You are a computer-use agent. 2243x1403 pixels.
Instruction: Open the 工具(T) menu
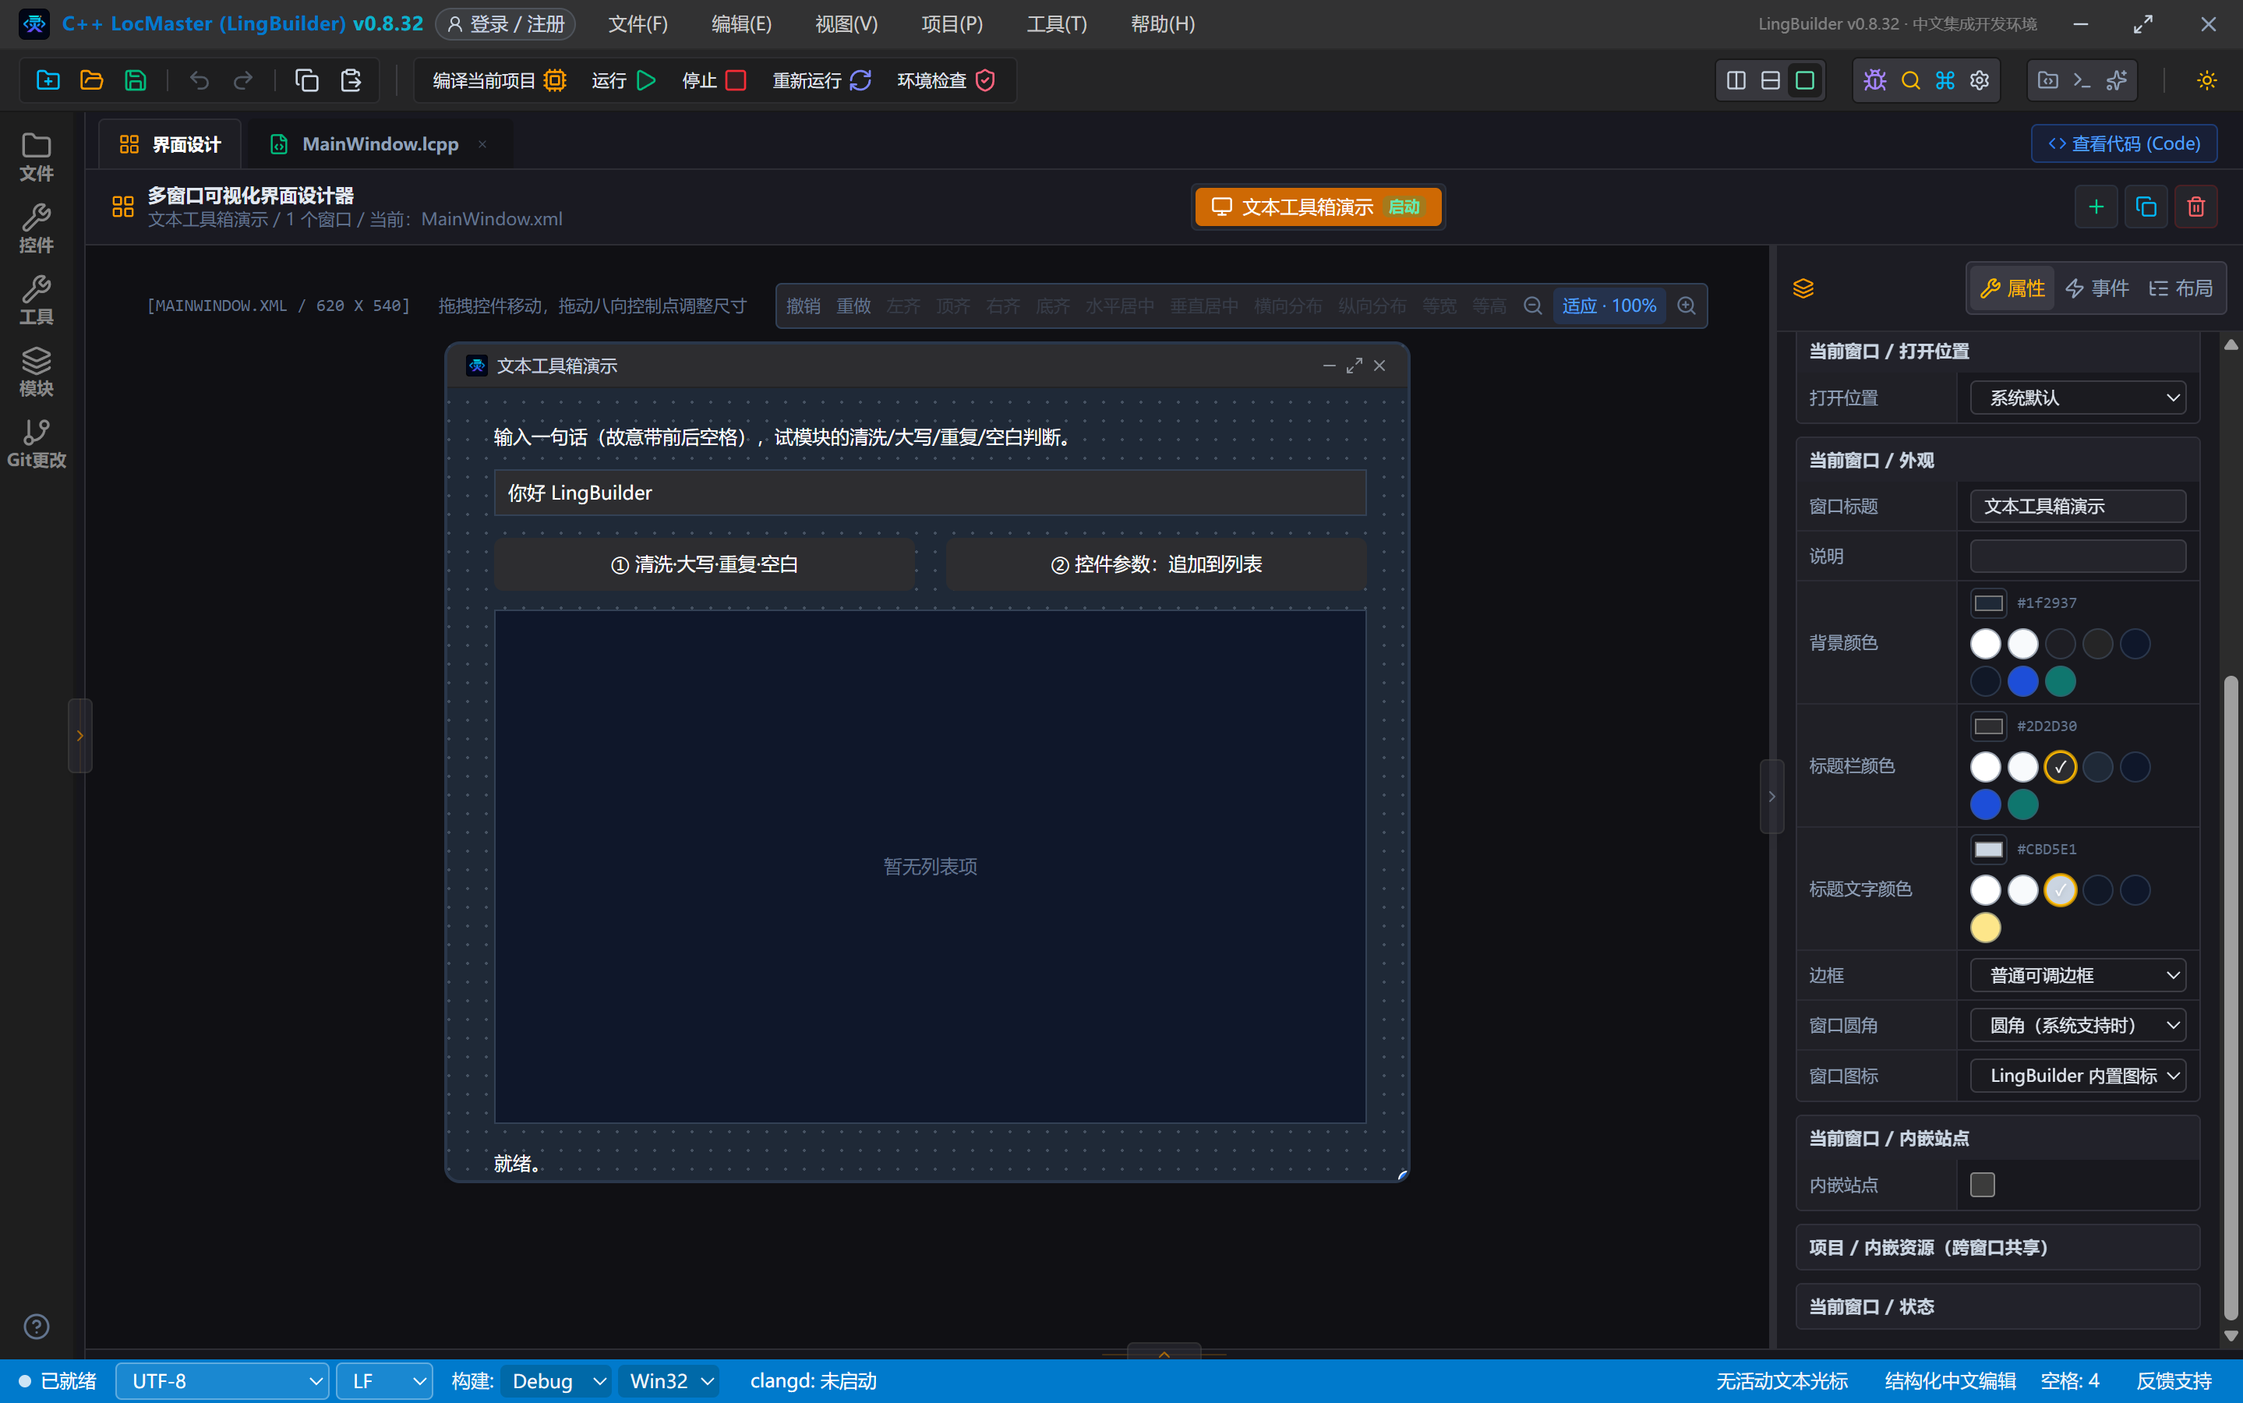[1057, 24]
